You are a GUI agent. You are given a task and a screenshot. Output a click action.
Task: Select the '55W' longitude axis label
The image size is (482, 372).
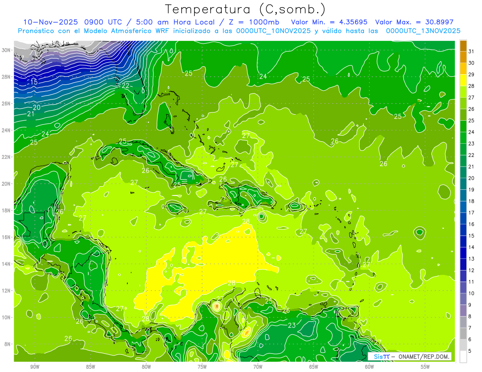(425, 367)
